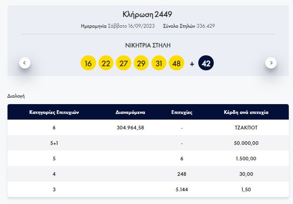Click the ΤΖΑΚΠΟΤ cell in category 6 row
The image size is (293, 204).
246,128
